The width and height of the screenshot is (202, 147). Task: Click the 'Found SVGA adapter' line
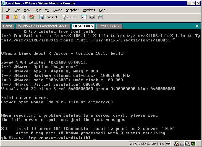coord(44,62)
